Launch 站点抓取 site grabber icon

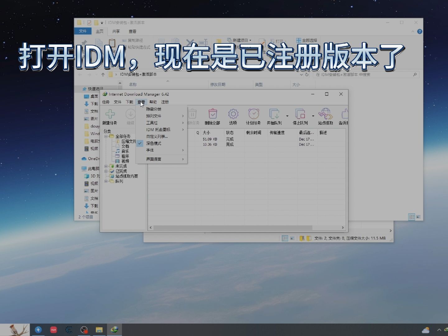pyautogui.click(x=325, y=114)
